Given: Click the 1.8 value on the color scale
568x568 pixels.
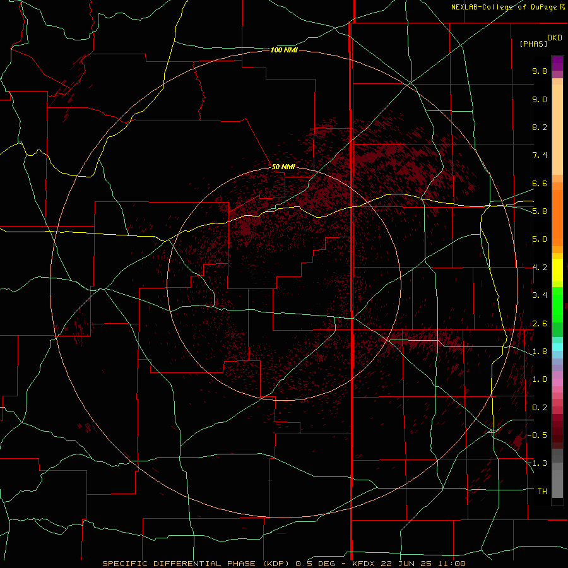Looking at the screenshot, I should point(540,352).
